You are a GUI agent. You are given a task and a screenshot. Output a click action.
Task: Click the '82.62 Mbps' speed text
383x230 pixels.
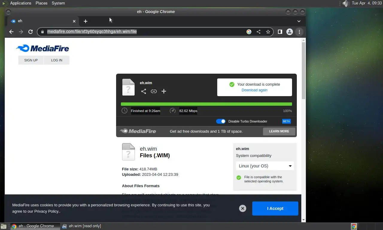(188, 111)
